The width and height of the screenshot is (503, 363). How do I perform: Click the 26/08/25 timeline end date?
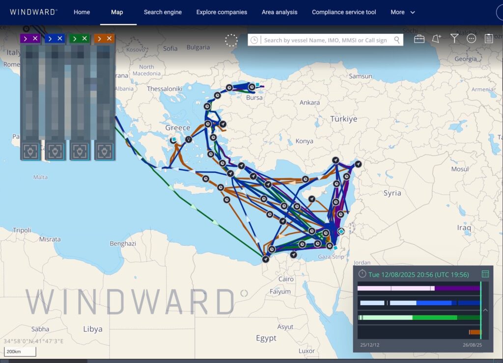(472, 345)
